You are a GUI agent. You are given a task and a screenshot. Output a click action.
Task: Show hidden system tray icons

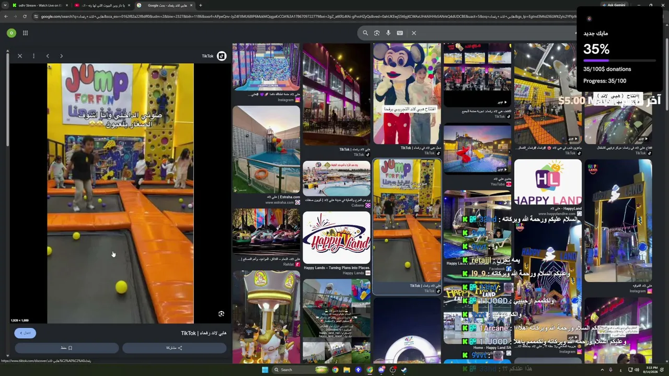602,370
